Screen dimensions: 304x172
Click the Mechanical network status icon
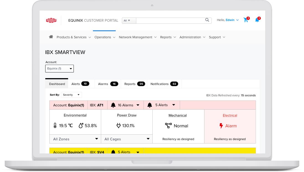point(168,125)
